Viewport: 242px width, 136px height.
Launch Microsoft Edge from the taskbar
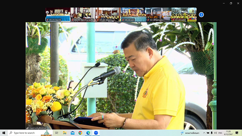88,133
